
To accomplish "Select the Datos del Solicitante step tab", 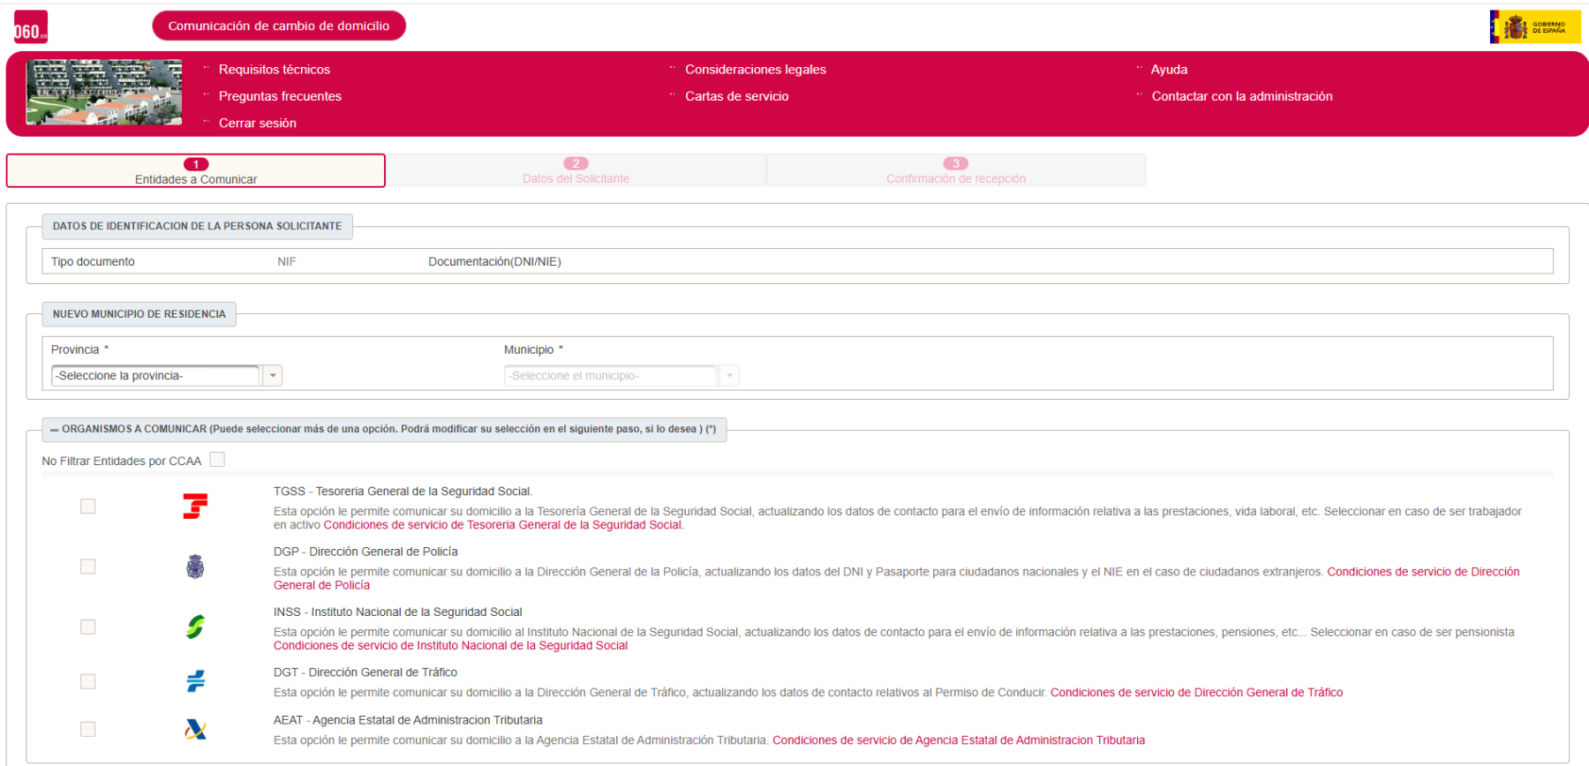I will point(576,170).
